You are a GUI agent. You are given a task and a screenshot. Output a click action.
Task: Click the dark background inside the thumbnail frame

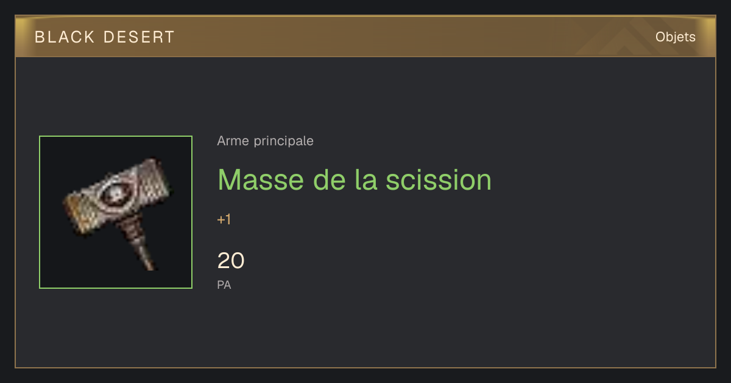pyautogui.click(x=67, y=261)
